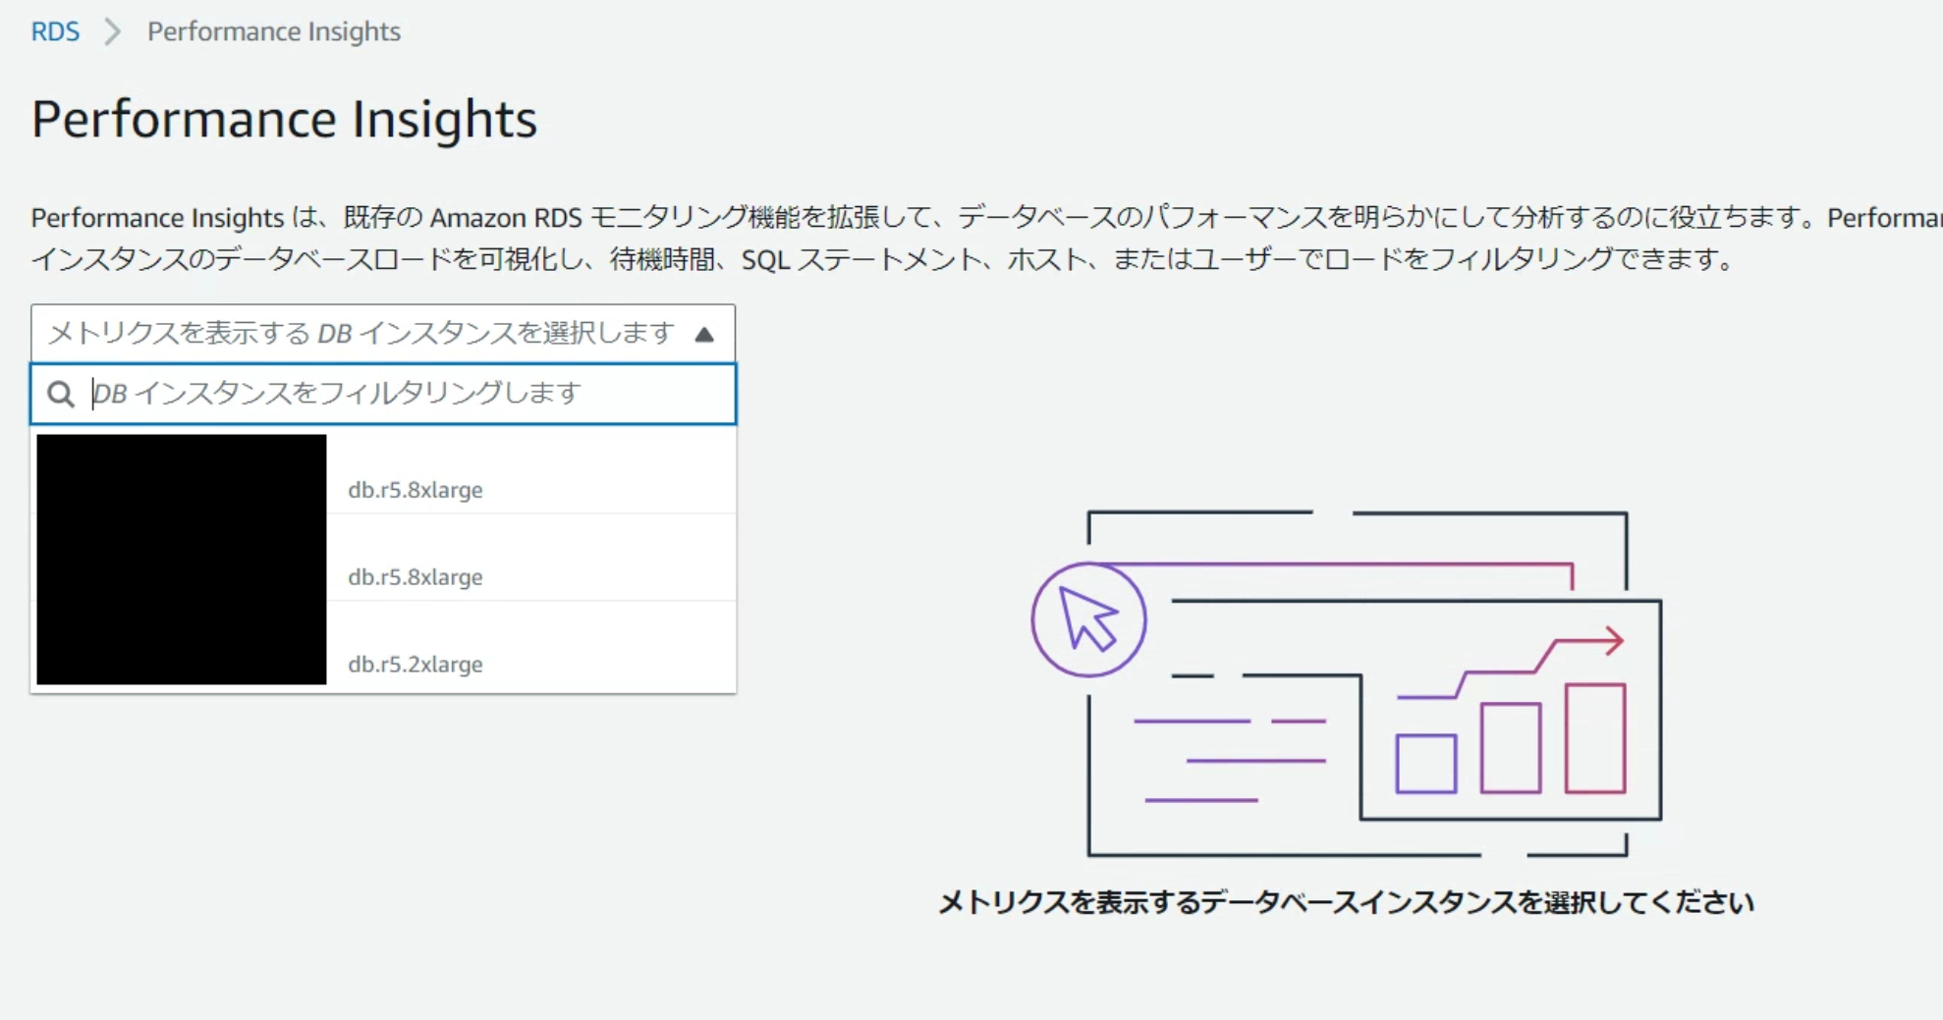The width and height of the screenshot is (1943, 1020).
Task: Click inside the DB instance filter input
Action: coord(393,394)
